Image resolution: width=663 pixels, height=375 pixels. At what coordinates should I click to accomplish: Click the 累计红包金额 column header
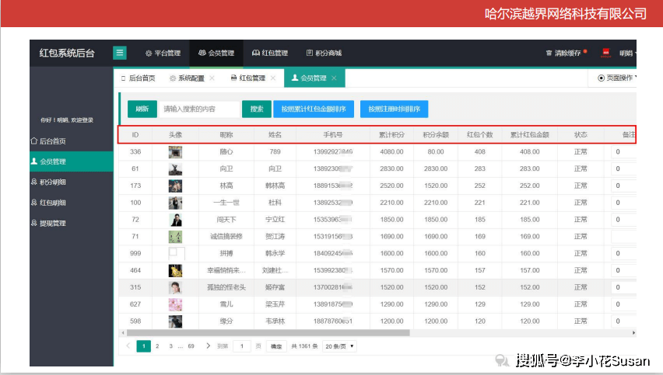point(529,134)
